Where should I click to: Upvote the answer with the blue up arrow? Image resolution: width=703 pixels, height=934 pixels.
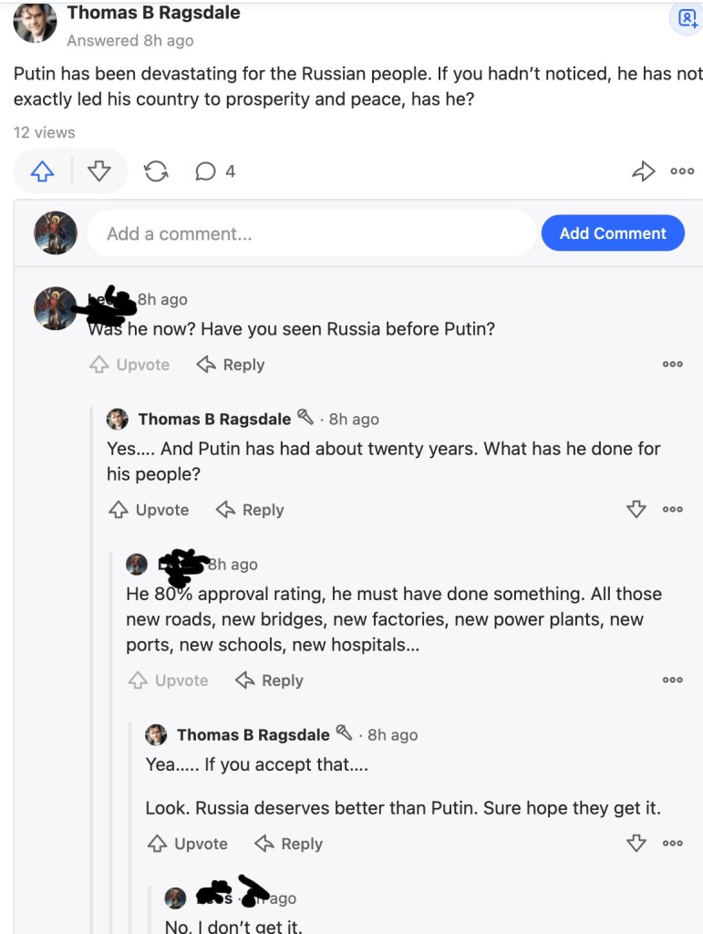[x=43, y=171]
